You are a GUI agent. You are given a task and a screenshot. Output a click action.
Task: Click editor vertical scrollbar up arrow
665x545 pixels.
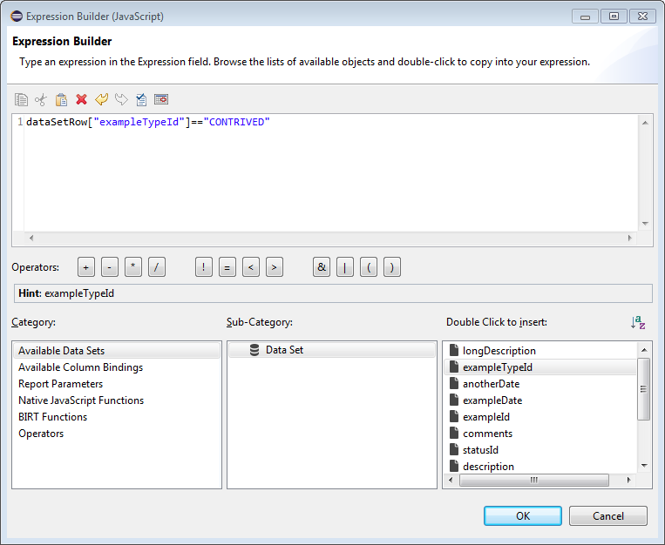click(x=645, y=123)
